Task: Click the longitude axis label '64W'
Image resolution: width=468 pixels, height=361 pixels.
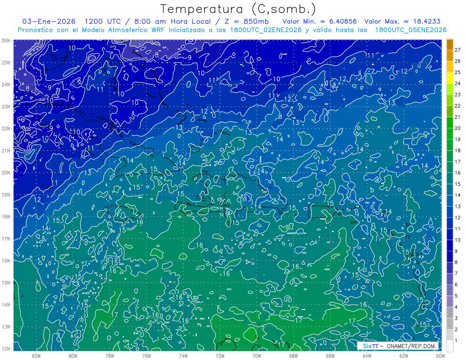Action: (x=367, y=356)
